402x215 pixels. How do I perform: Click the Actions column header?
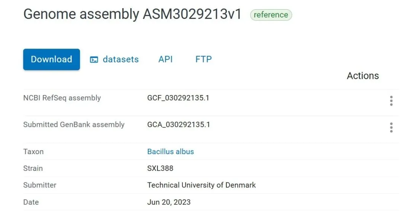pos(363,76)
